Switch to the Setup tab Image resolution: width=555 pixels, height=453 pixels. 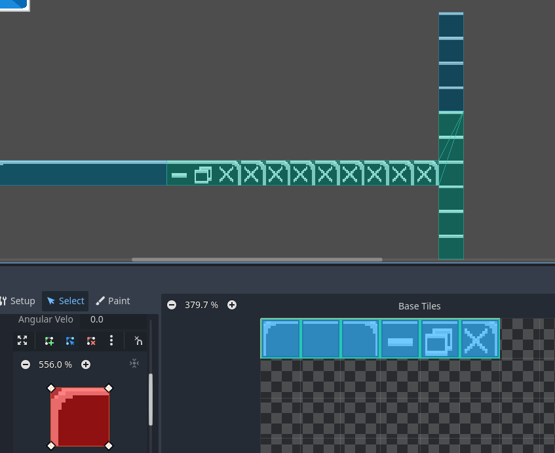tap(18, 301)
